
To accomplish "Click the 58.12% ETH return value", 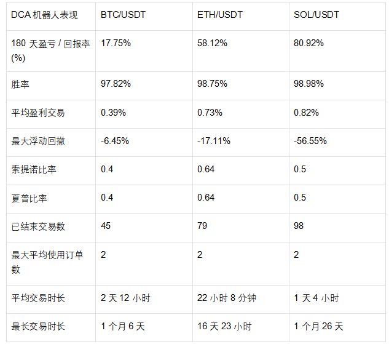I will click(212, 43).
